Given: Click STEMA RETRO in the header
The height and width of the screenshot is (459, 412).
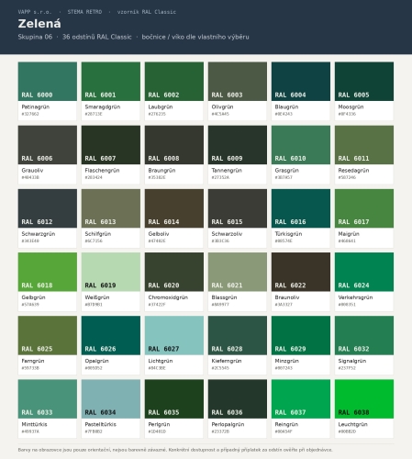Looking at the screenshot, I should (x=84, y=12).
